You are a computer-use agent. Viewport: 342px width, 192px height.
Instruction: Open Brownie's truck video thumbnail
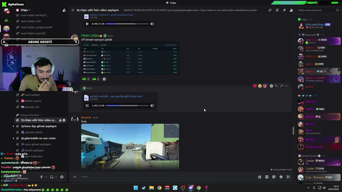point(130,147)
